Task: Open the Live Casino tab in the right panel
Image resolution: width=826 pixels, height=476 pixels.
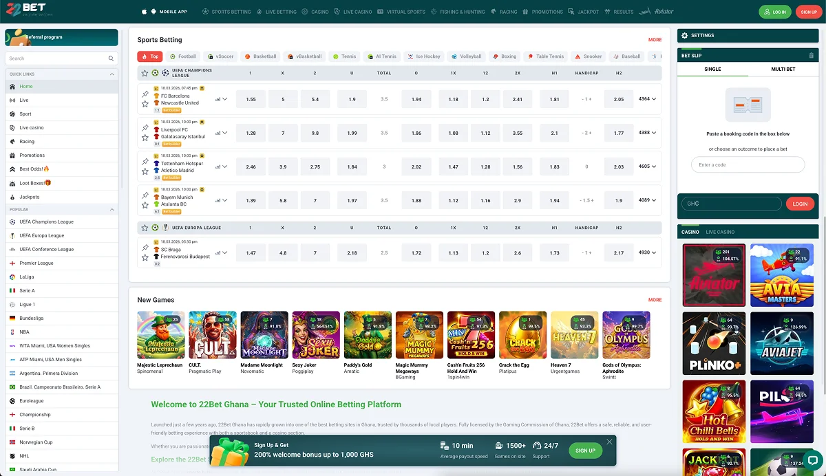Action: point(720,232)
